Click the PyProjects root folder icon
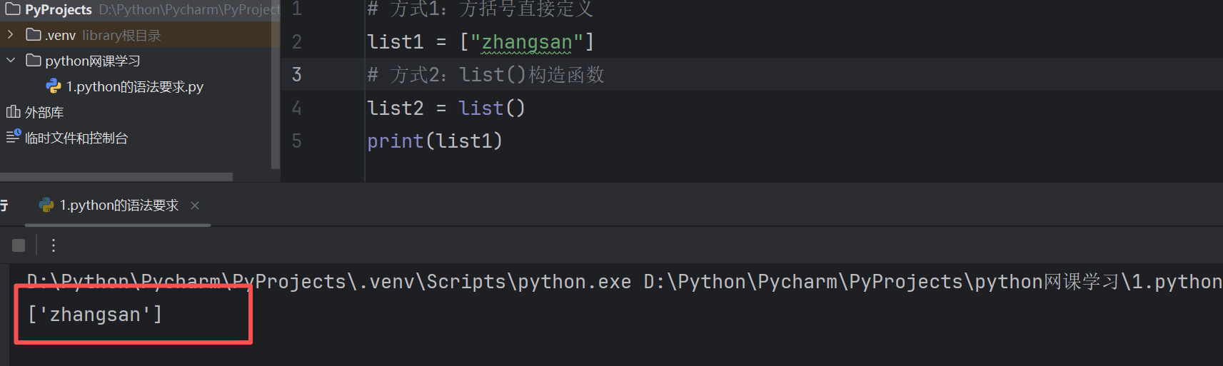Viewport: 1223px width, 366px height. 13,9
